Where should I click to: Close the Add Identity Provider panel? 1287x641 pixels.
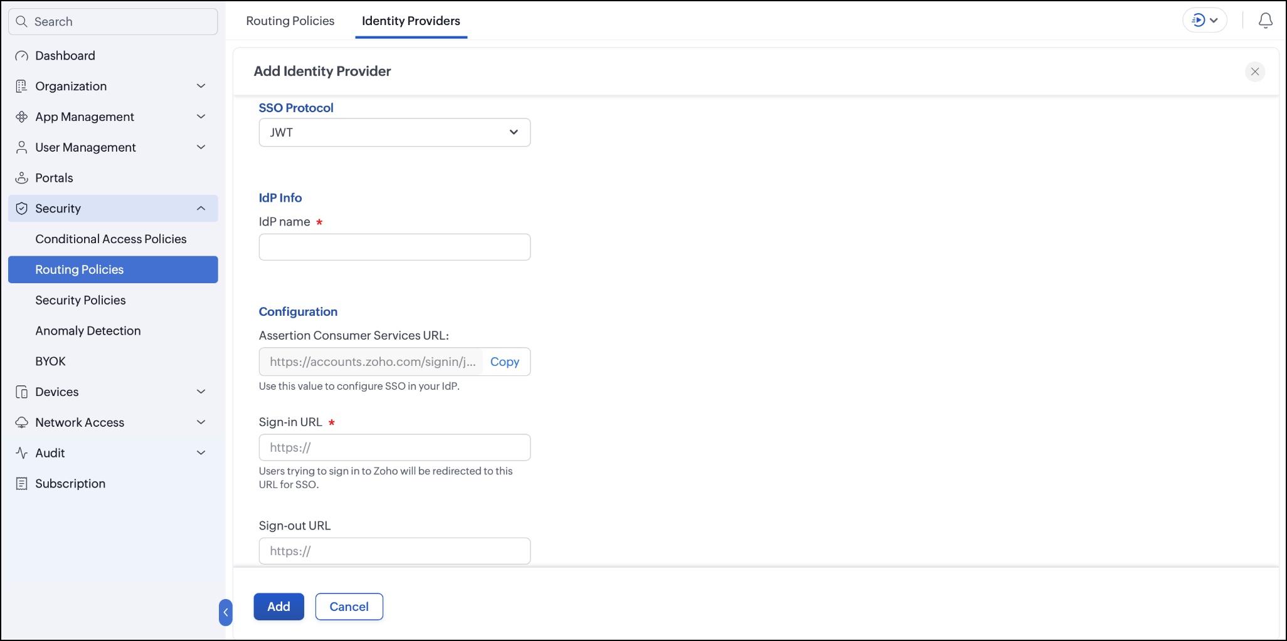click(1255, 71)
